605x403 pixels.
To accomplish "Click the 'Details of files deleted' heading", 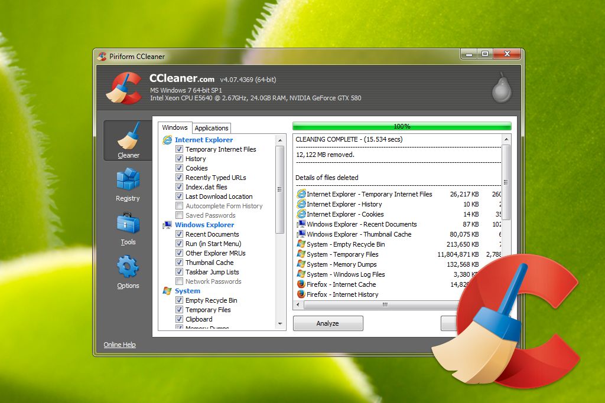I will (327, 178).
